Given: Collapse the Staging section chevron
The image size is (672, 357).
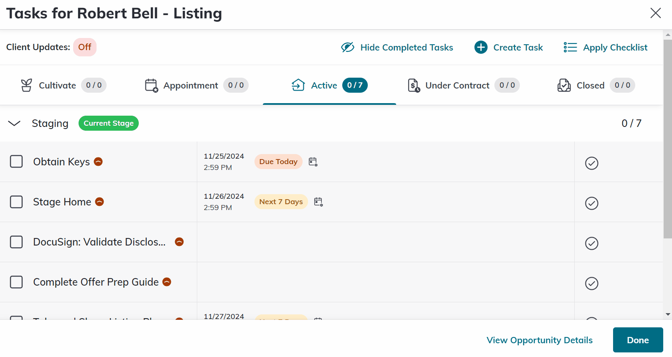Looking at the screenshot, I should point(14,123).
